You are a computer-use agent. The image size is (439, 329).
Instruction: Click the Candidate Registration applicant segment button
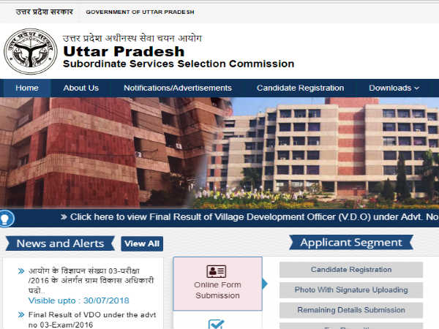tap(351, 270)
